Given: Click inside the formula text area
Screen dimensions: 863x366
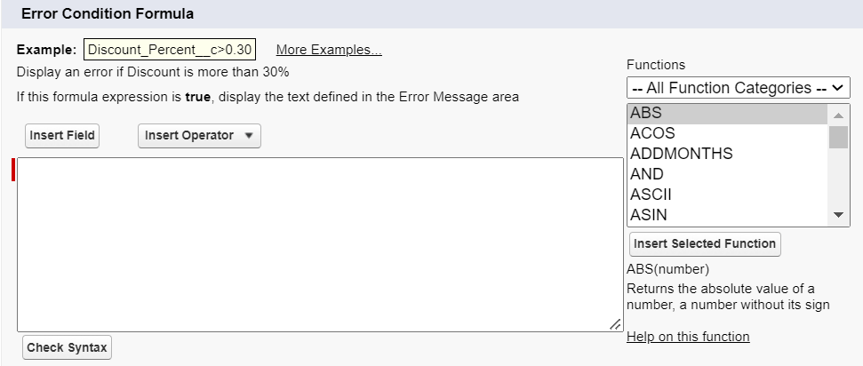Looking at the screenshot, I should coord(320,244).
